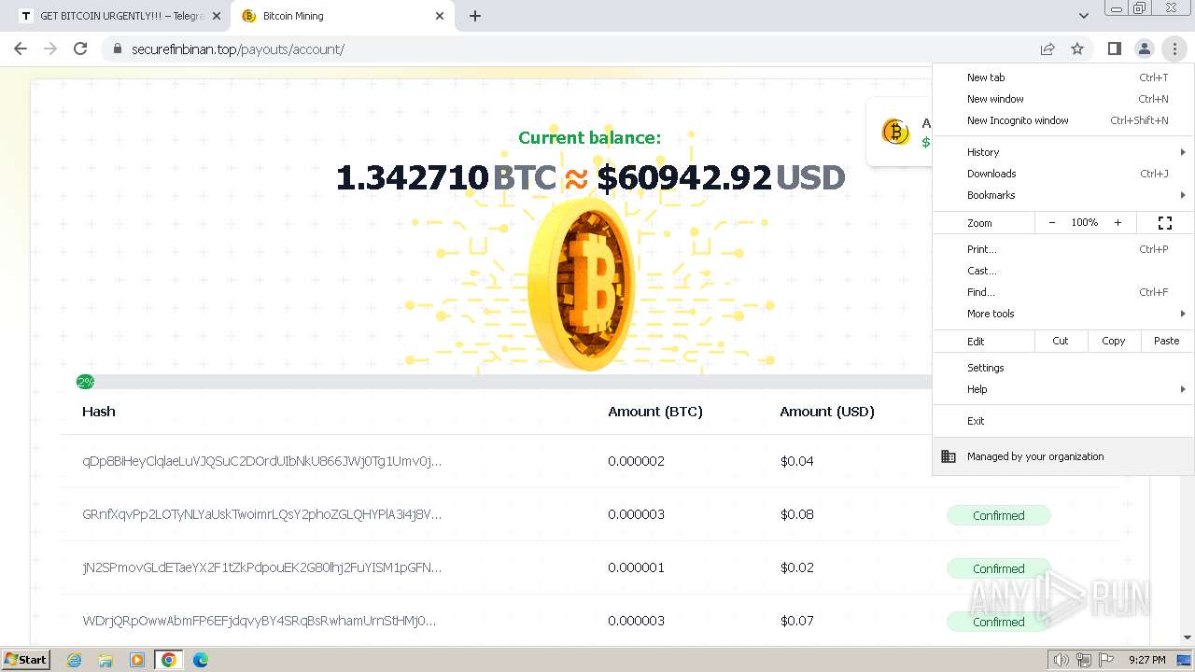Go forward to the next page
Screen dimensions: 1195x672
(x=50, y=49)
